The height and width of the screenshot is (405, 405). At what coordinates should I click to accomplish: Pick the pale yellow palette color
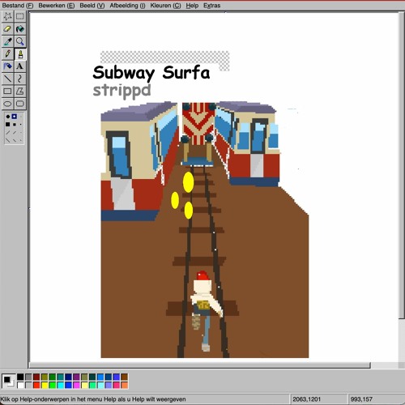click(84, 385)
